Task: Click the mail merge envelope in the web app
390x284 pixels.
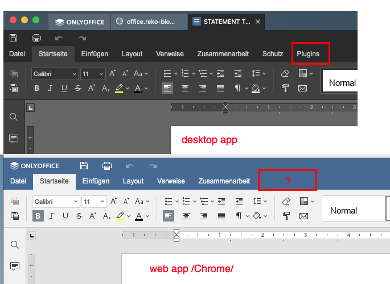Action: coord(303,216)
